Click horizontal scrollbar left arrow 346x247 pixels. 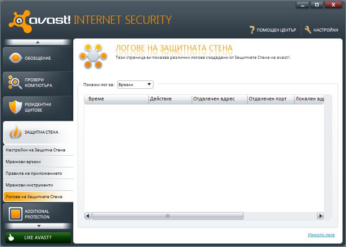pos(88,216)
